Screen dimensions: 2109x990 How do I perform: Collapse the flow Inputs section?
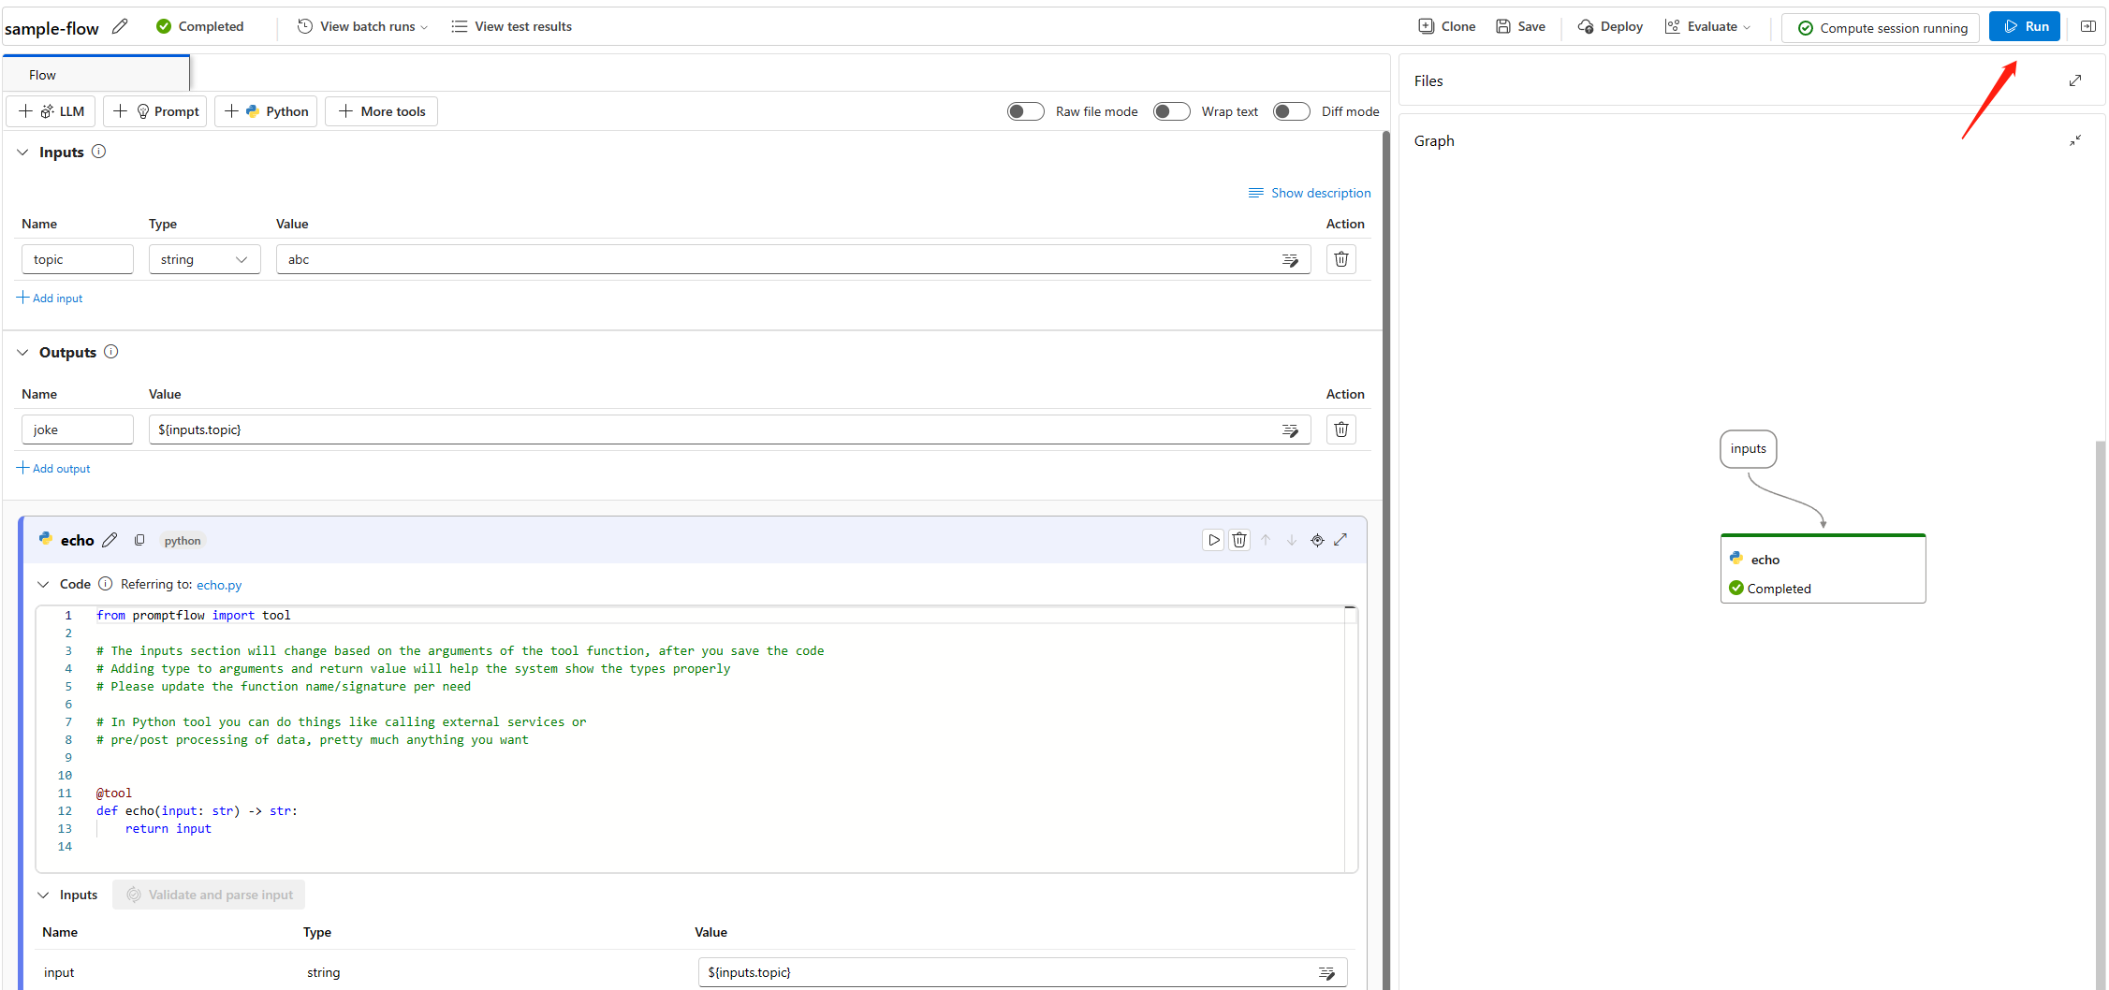[x=22, y=152]
